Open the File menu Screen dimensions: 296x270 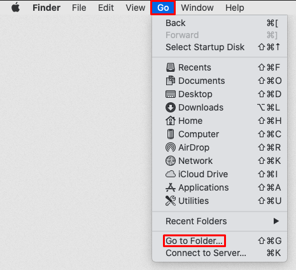(79, 8)
